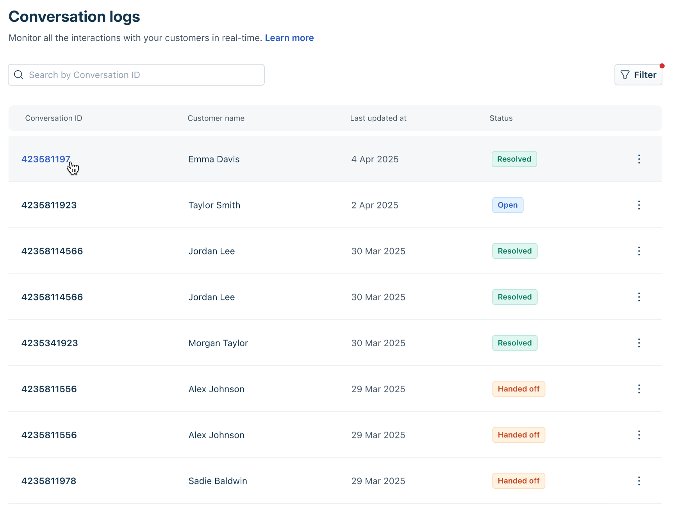The width and height of the screenshot is (678, 509).
Task: Click the 30 Mar 2025 date for Morgan Taylor
Action: (x=378, y=343)
